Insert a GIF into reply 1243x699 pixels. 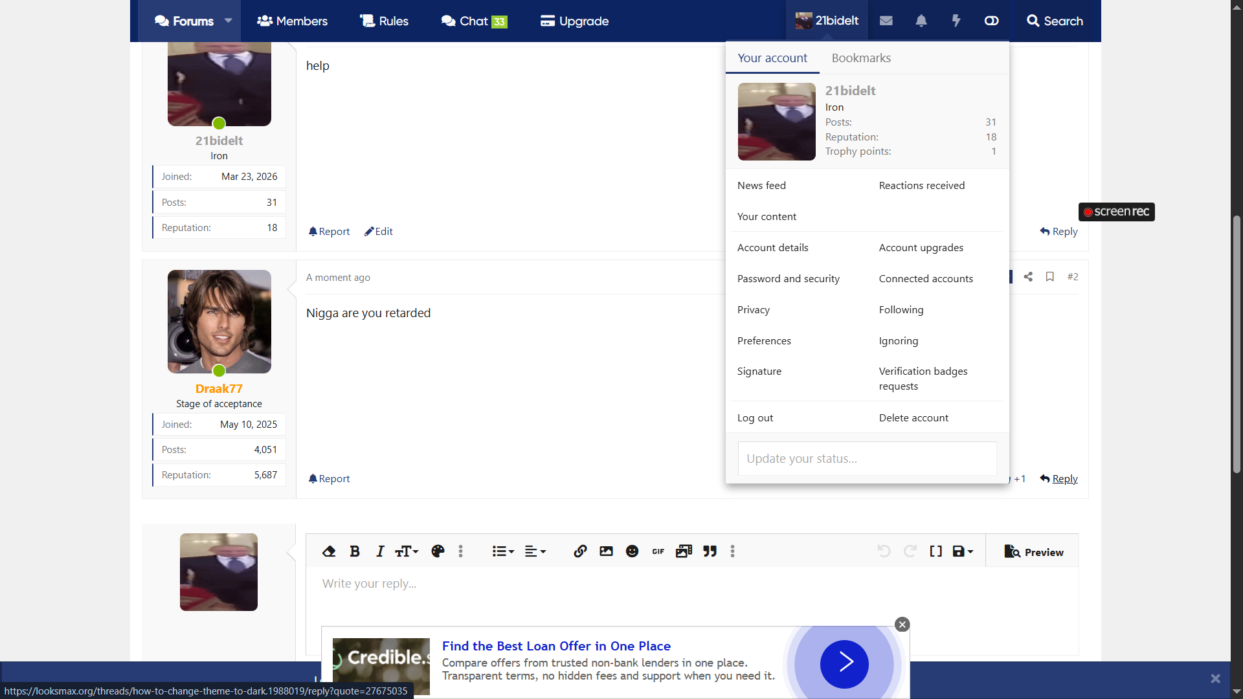[x=658, y=551]
